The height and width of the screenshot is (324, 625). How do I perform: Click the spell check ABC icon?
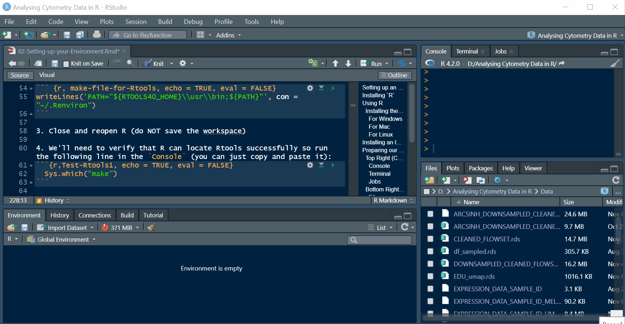(117, 63)
